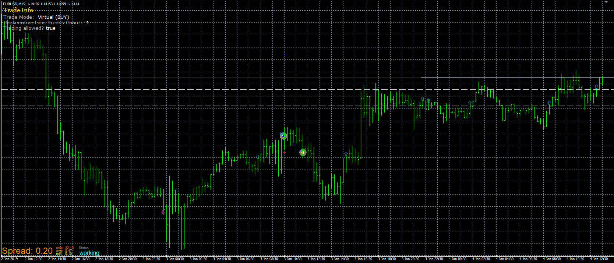Screen dimensions: 614x263
Task: Select the blue dashed trade connector line
Action: tap(293, 144)
